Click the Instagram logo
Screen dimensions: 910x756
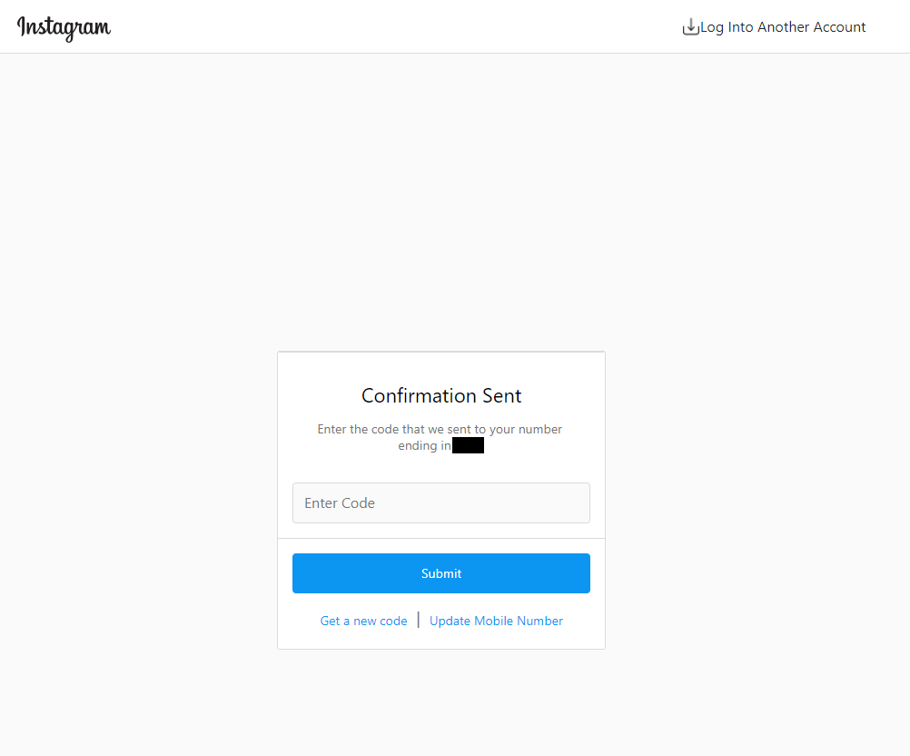point(64,27)
